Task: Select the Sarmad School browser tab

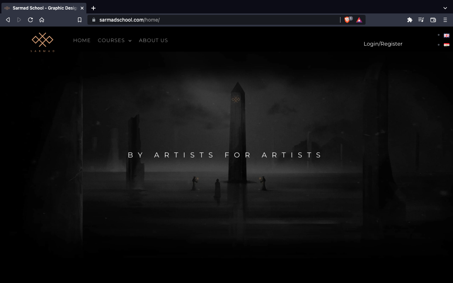Action: pos(44,8)
